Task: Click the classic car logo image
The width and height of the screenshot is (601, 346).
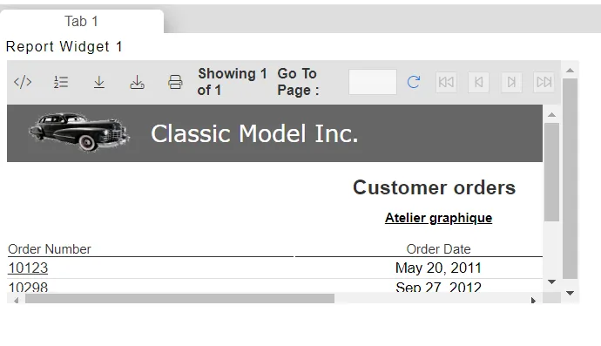Action: tap(79, 132)
